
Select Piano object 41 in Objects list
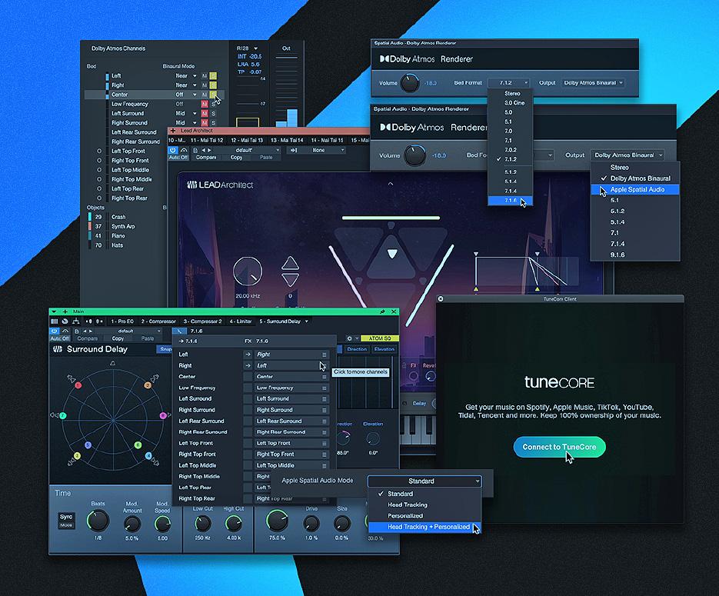coord(118,235)
